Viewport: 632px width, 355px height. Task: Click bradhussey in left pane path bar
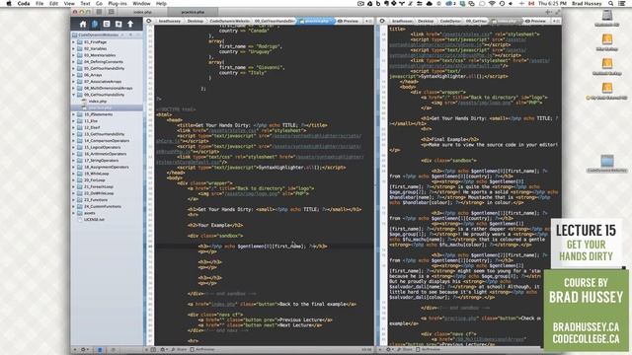pyautogui.click(x=169, y=21)
